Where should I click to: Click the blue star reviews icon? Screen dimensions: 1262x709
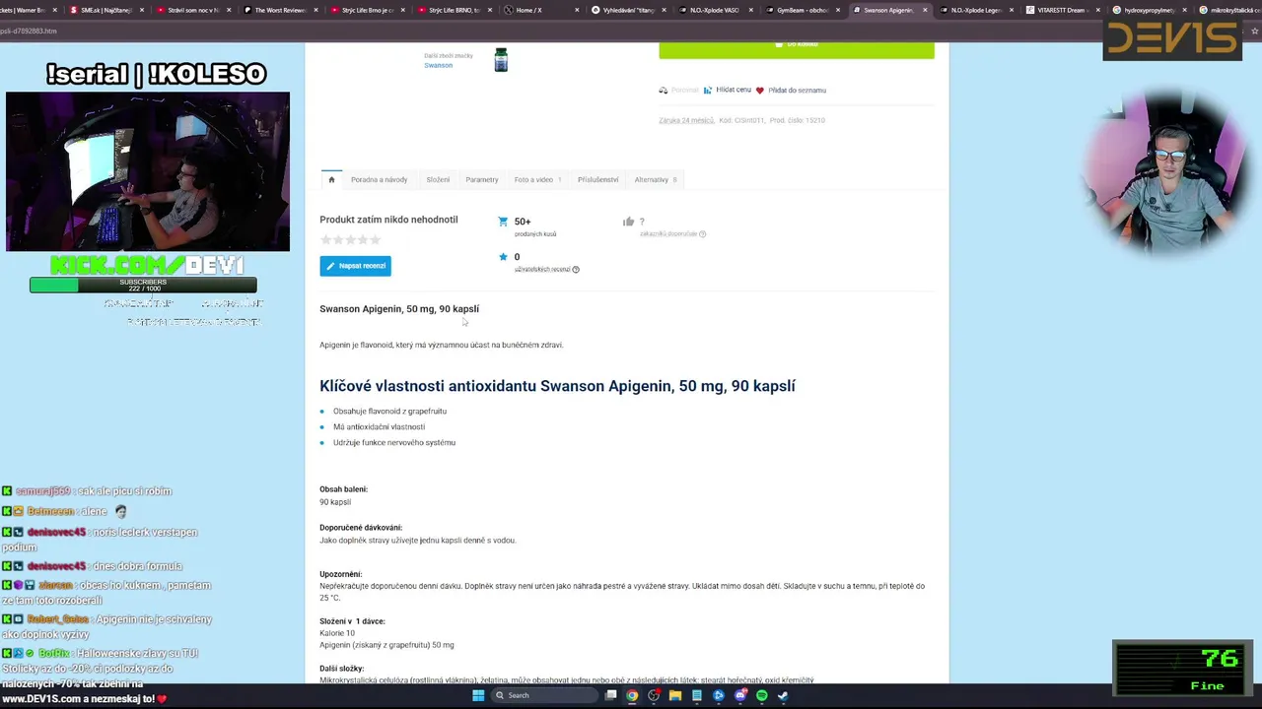[503, 257]
